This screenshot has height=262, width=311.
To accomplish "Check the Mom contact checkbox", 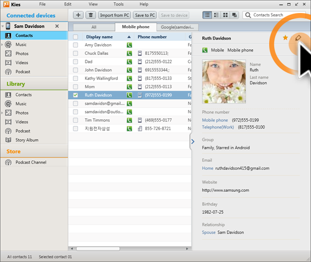I will click(x=75, y=87).
